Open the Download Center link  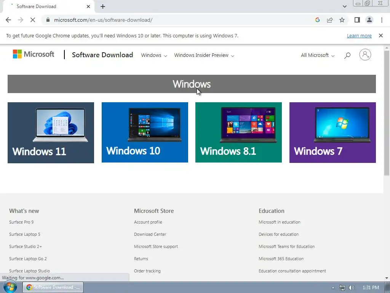(x=150, y=234)
